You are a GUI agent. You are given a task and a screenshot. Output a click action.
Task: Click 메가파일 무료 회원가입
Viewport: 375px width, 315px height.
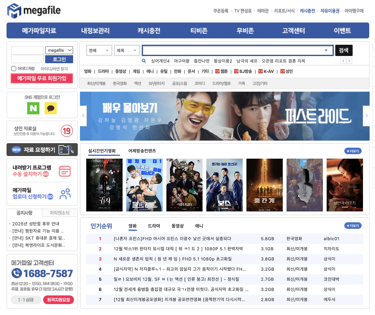click(42, 78)
